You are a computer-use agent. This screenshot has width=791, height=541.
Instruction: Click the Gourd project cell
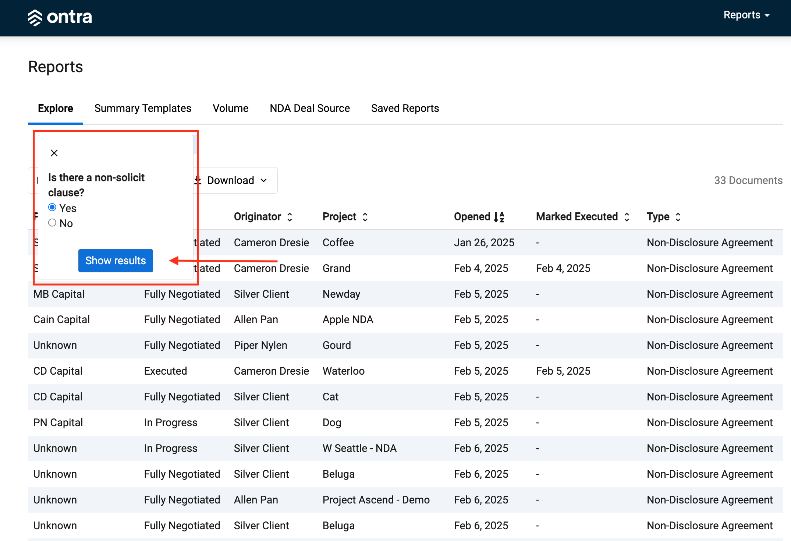tap(337, 345)
